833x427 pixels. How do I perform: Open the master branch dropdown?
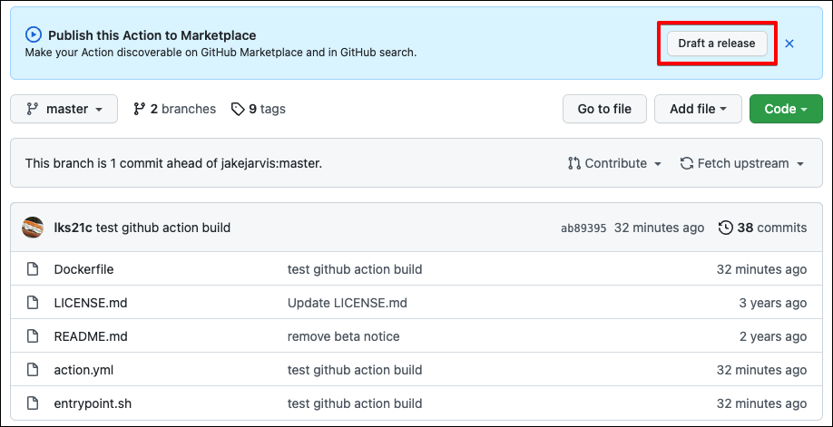point(64,109)
